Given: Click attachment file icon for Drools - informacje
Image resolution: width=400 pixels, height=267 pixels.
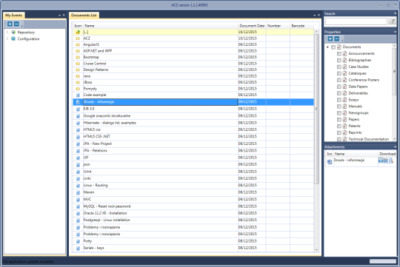Looking at the screenshot, I should click(330, 161).
